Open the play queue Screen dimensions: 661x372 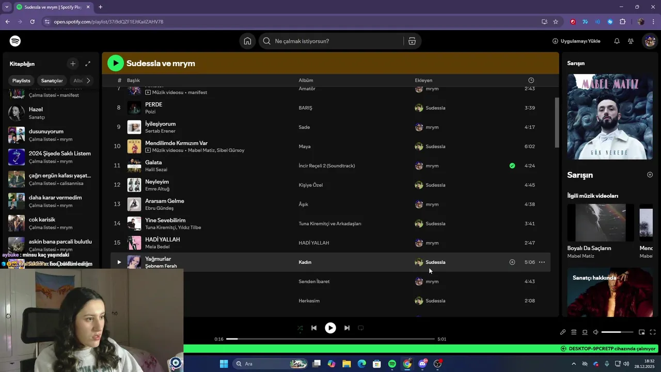click(x=574, y=332)
